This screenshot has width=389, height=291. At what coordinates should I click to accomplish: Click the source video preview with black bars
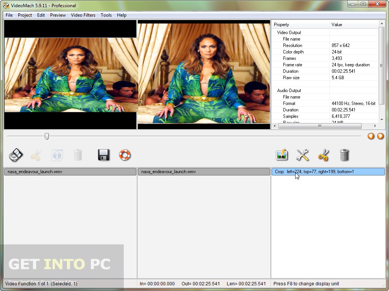coord(70,75)
